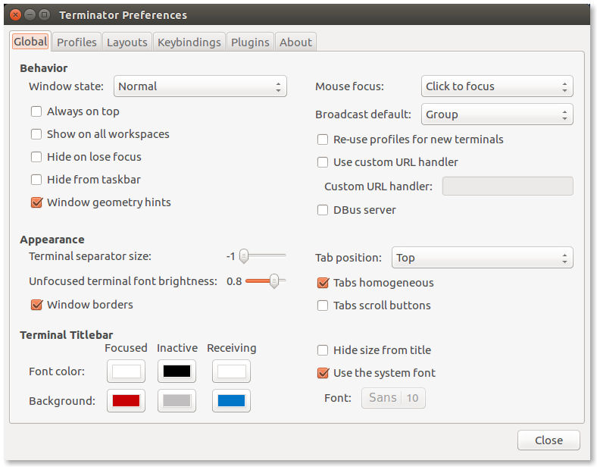Open the Inactive font color swatch
Viewport: 597px width, 467px height.
tap(177, 371)
